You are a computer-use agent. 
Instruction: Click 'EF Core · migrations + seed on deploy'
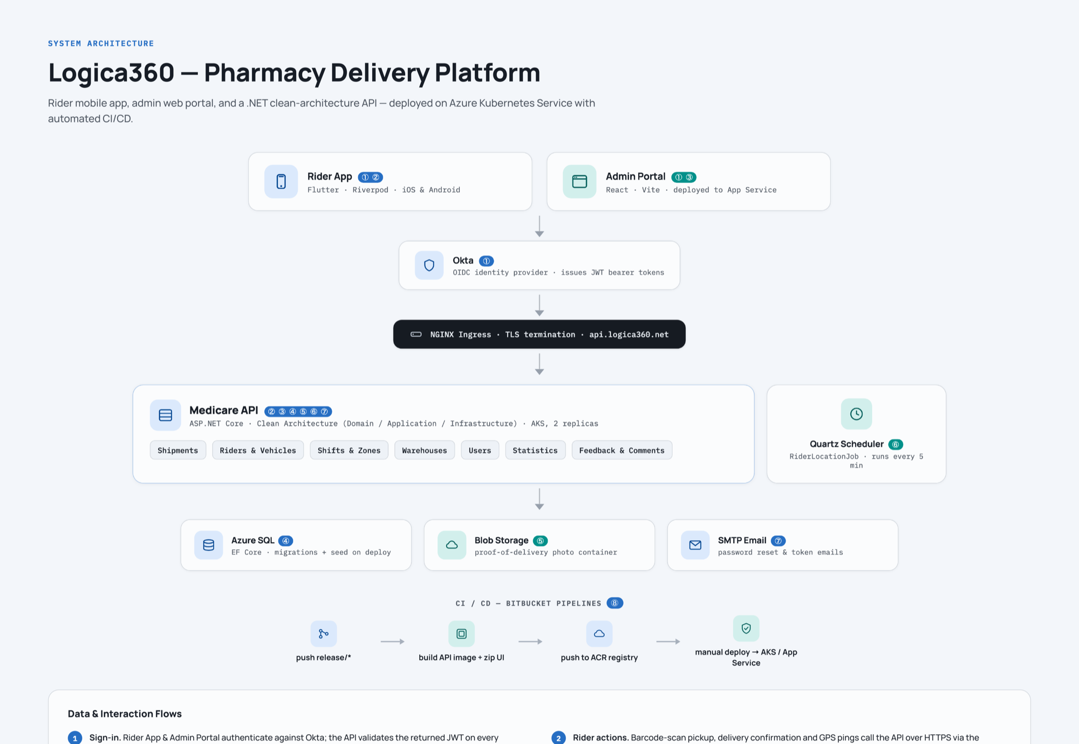point(311,552)
